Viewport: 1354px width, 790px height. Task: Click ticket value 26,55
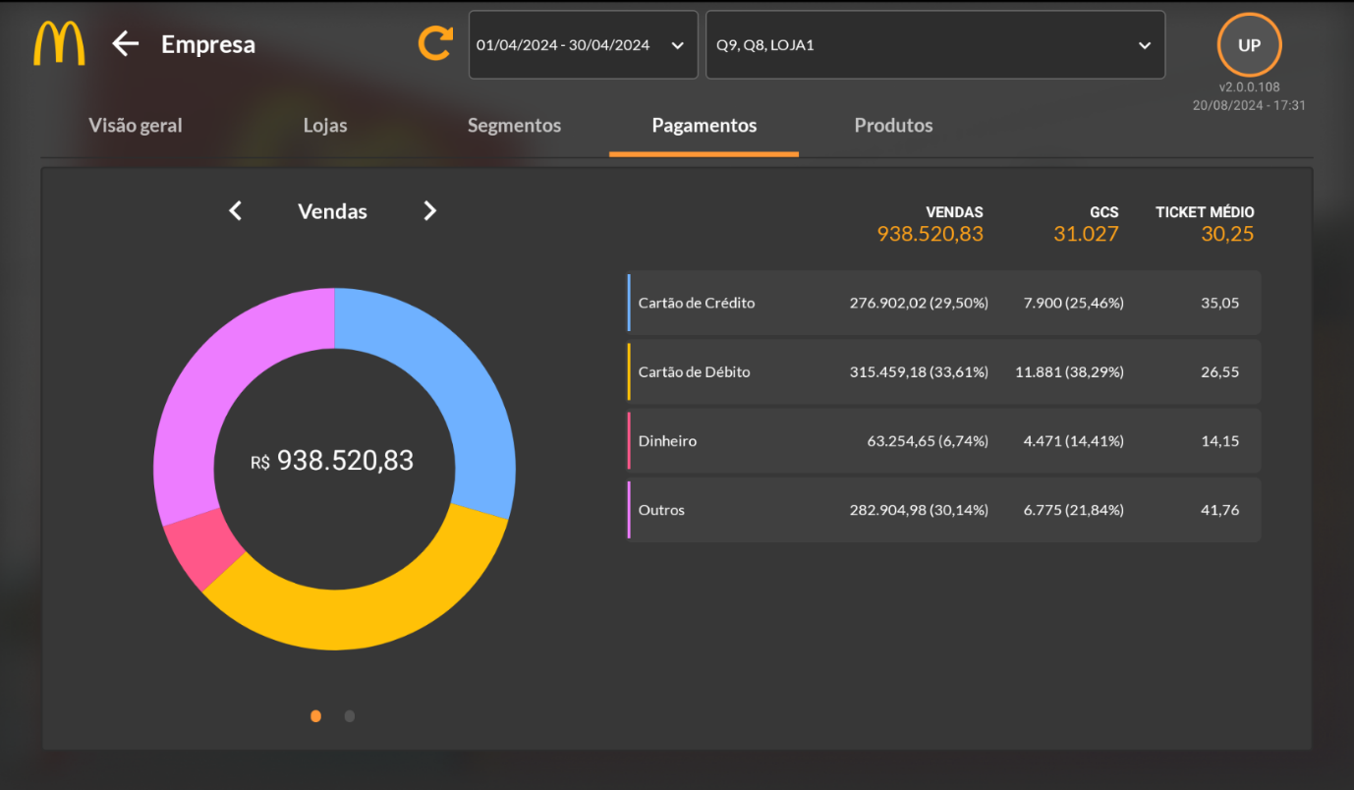coord(1220,371)
